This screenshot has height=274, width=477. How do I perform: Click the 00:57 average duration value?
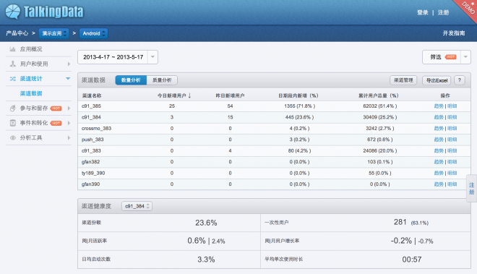click(412, 260)
